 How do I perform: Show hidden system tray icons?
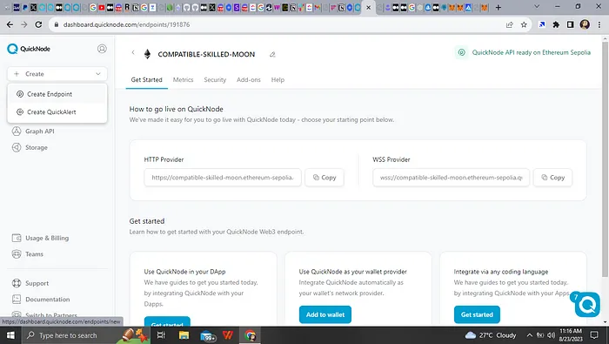529,335
